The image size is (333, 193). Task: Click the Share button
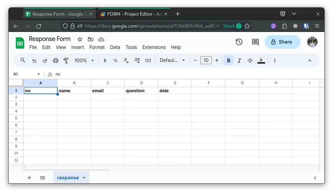point(282,42)
